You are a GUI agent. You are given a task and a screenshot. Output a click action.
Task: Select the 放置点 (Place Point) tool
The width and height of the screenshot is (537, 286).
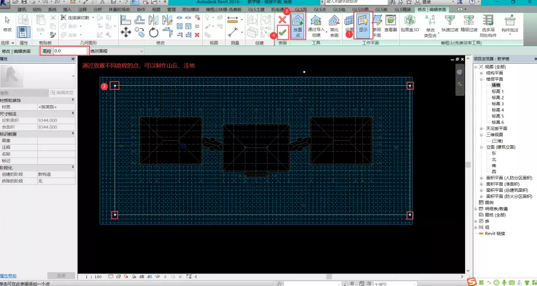(299, 26)
